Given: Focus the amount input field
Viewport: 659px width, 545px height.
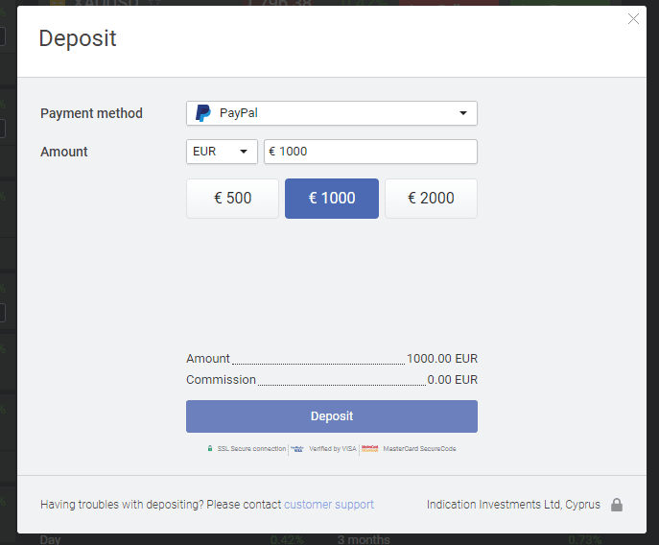Looking at the screenshot, I should coord(370,152).
